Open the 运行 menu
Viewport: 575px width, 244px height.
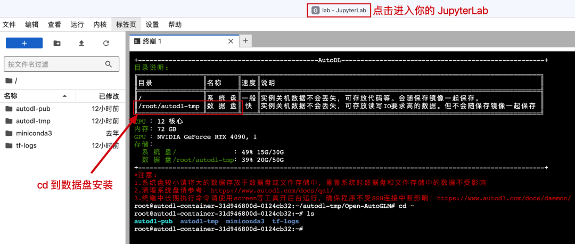pyautogui.click(x=77, y=25)
